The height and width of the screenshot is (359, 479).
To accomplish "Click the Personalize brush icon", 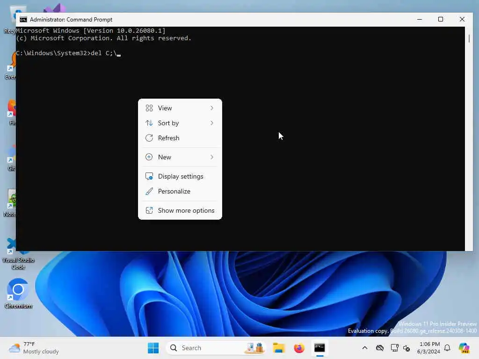I will [149, 191].
